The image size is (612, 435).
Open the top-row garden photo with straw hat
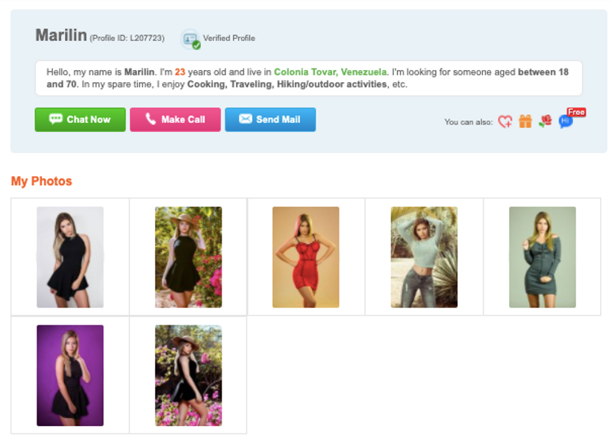point(189,257)
